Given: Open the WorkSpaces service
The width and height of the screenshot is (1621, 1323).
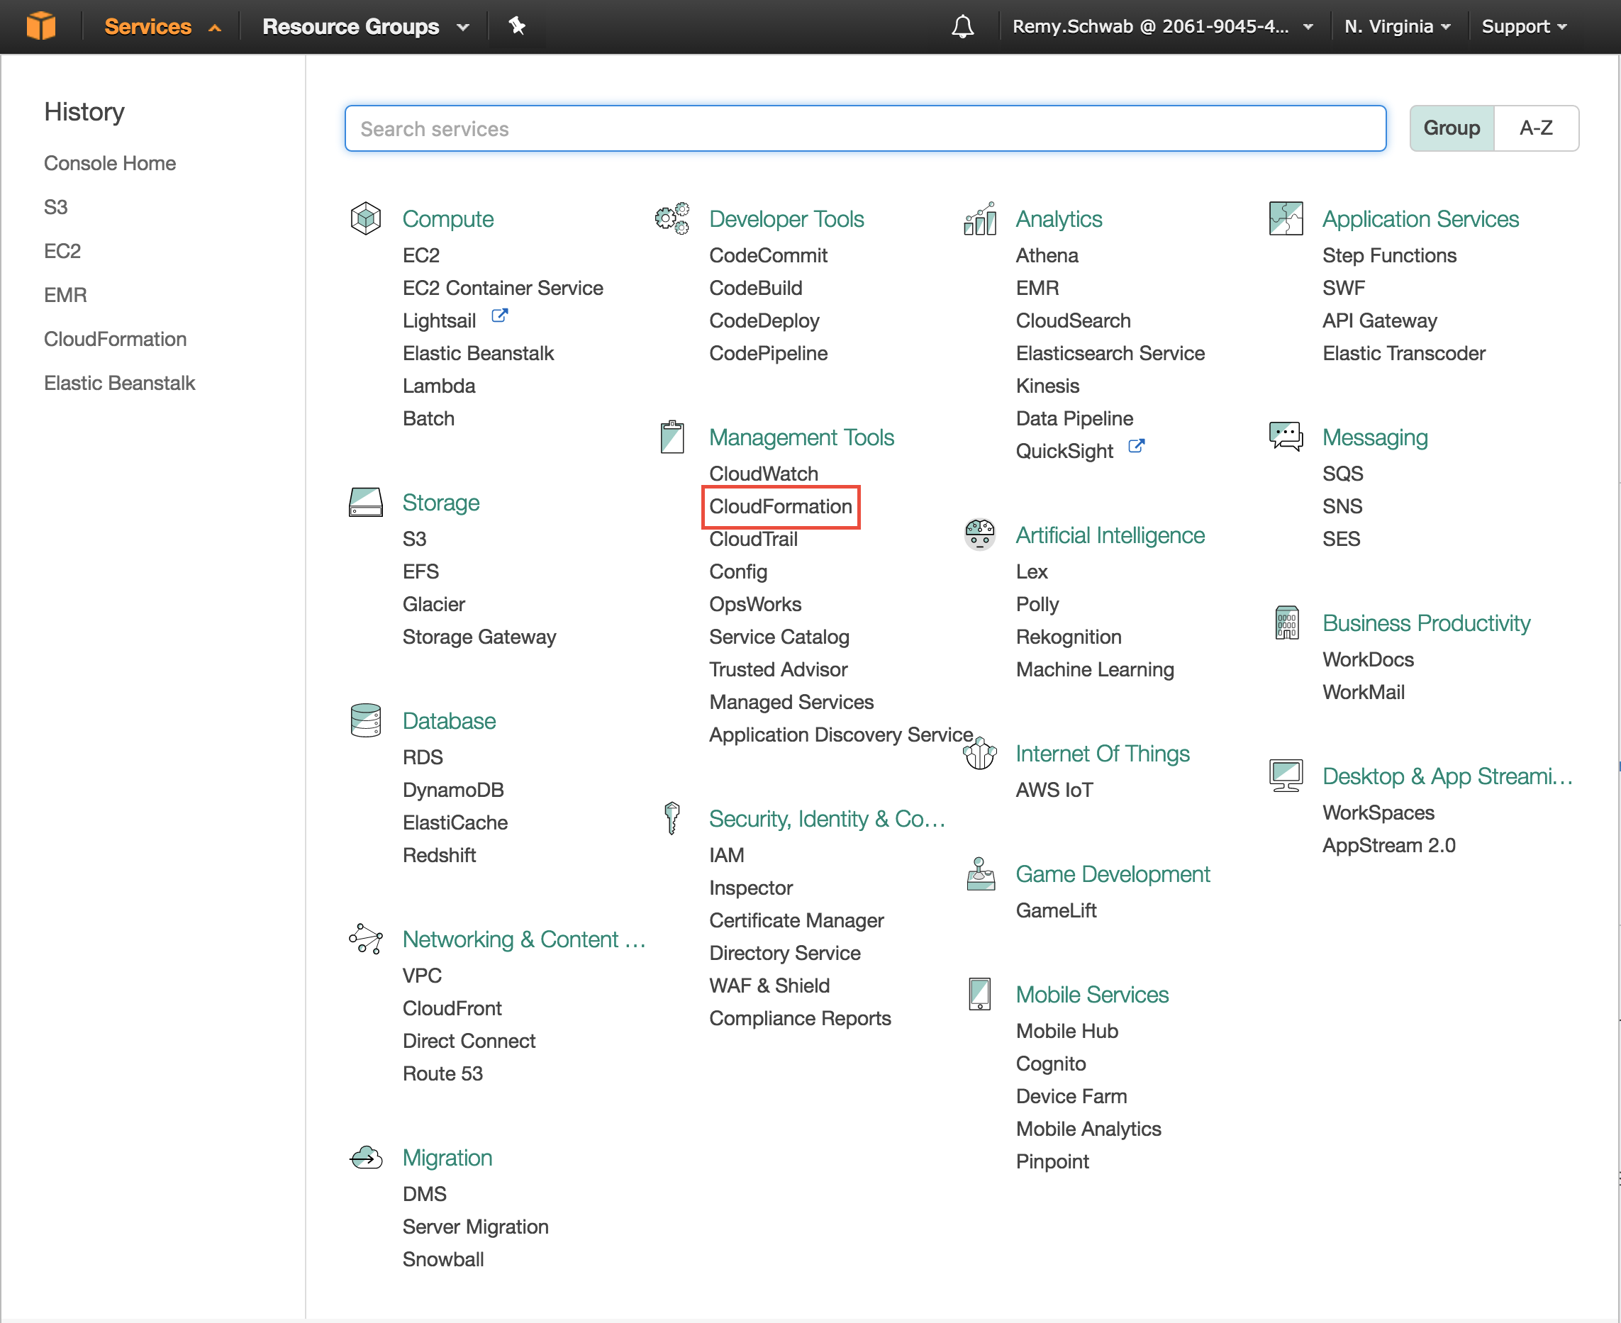Looking at the screenshot, I should tap(1378, 813).
